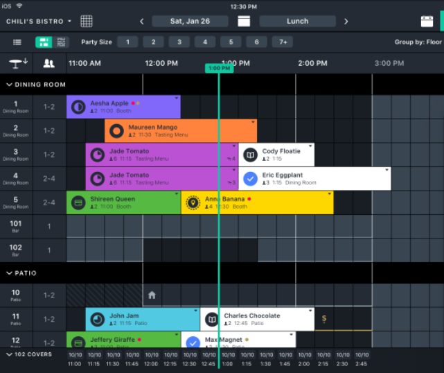
Task: Click the party size people icon column header
Action: pyautogui.click(x=49, y=63)
